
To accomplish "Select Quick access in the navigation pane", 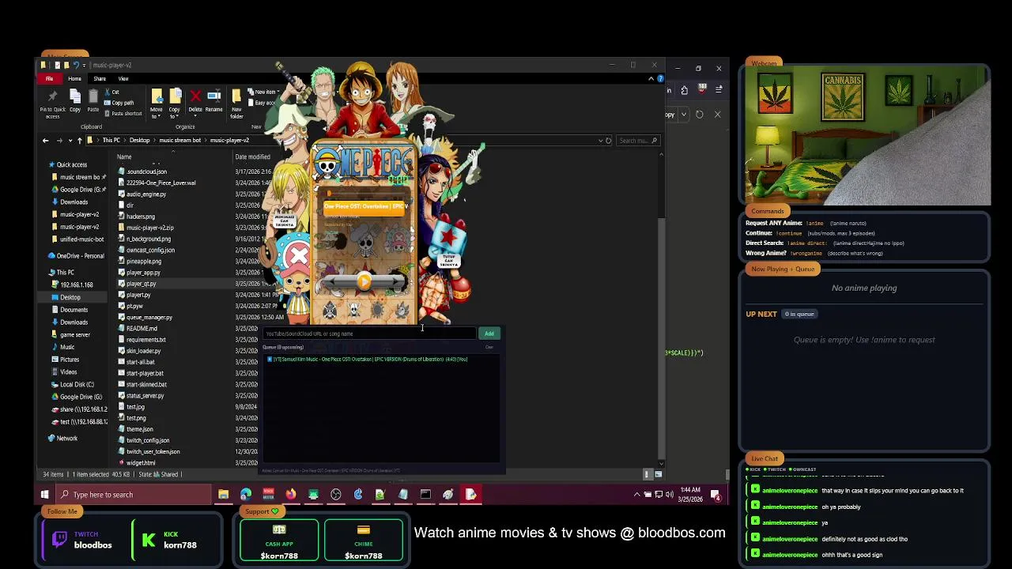I will coord(71,164).
